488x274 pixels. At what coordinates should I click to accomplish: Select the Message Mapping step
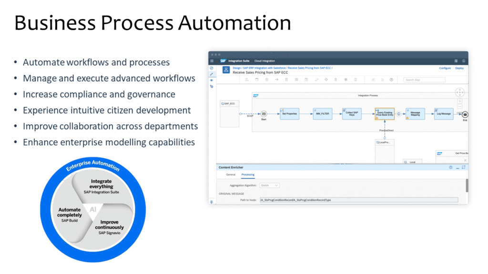(x=415, y=114)
